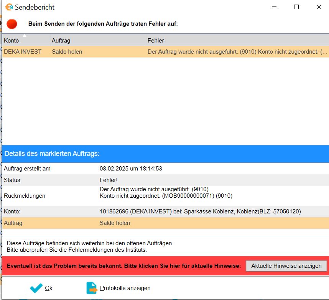This screenshot has height=300, width=329.
Task: Click the message Konto nicht zugeordnet (MOB90000000071)
Action: tap(166, 196)
